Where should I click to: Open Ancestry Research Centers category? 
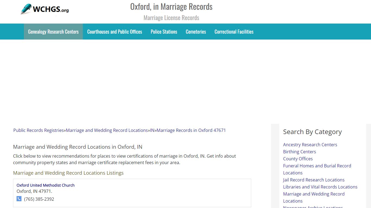[x=310, y=145]
